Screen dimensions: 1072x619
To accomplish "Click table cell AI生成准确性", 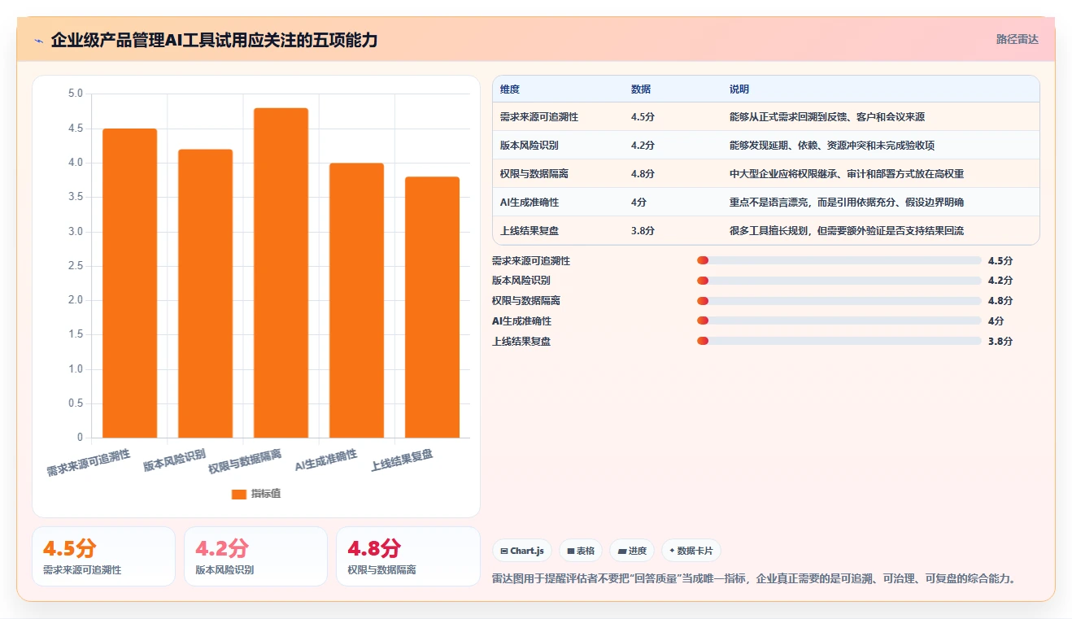I will click(531, 203).
